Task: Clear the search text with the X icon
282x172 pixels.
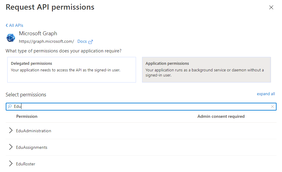Action: [272, 107]
